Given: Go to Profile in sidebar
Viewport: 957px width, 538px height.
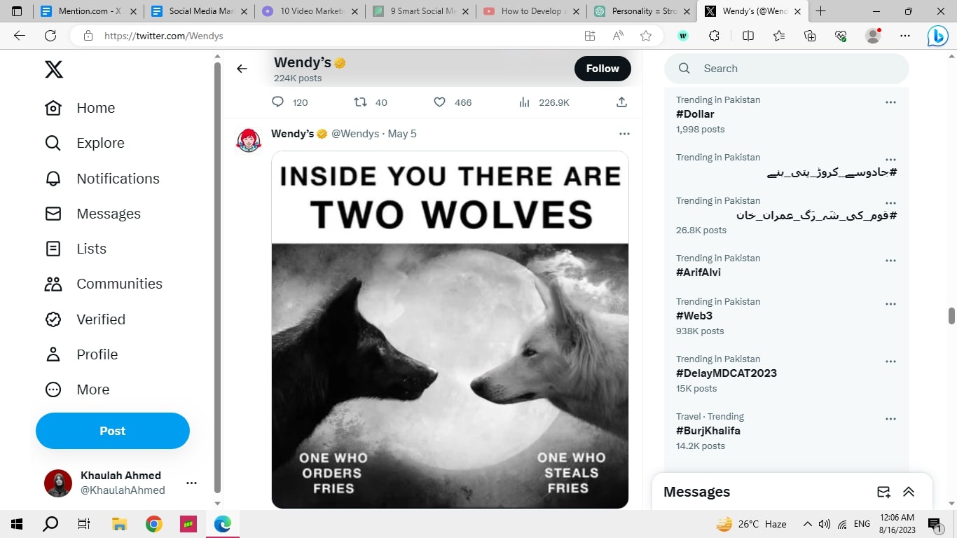Looking at the screenshot, I should (81, 354).
